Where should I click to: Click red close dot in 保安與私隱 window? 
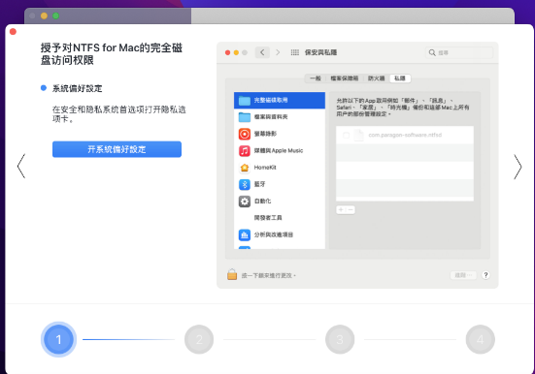coord(227,52)
